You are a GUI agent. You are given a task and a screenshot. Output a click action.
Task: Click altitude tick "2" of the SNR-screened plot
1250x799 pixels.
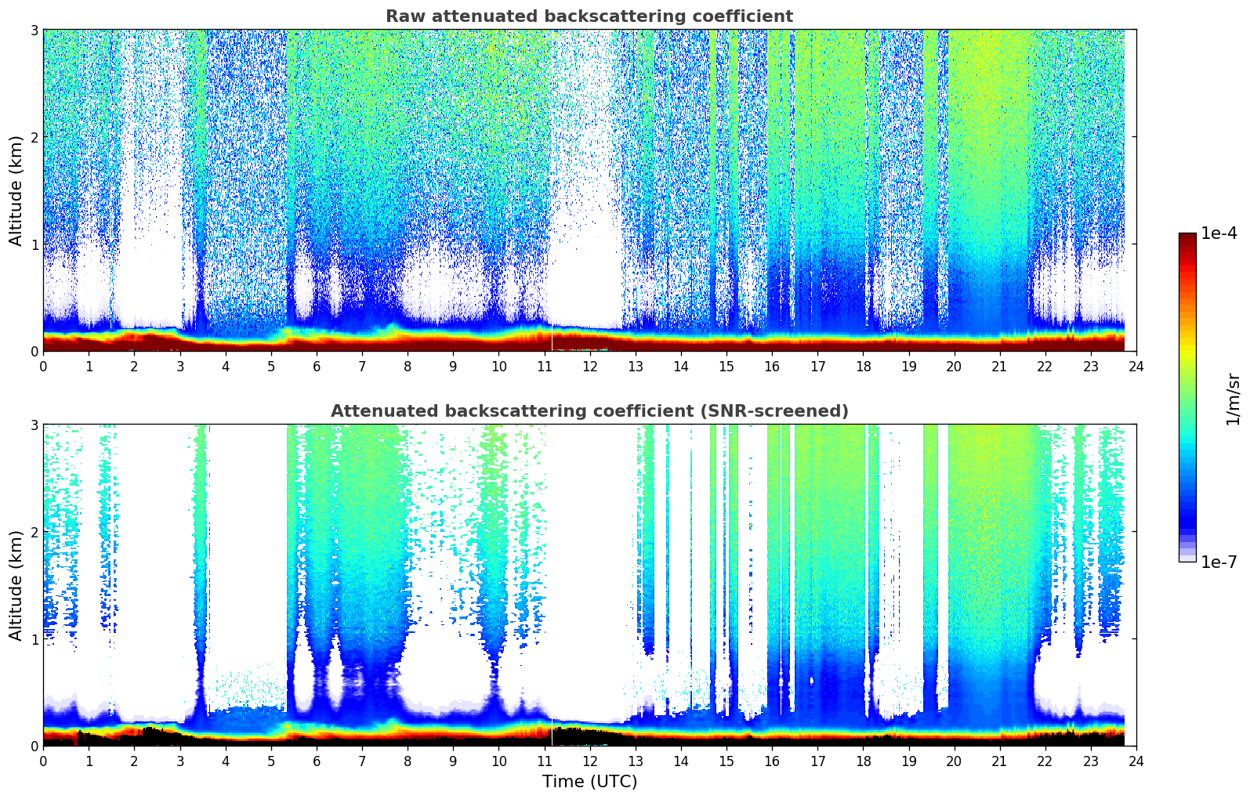34,532
